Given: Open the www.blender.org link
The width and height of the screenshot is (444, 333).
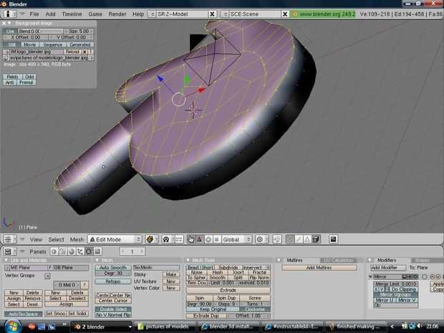Looking at the screenshot, I should coord(324,14).
